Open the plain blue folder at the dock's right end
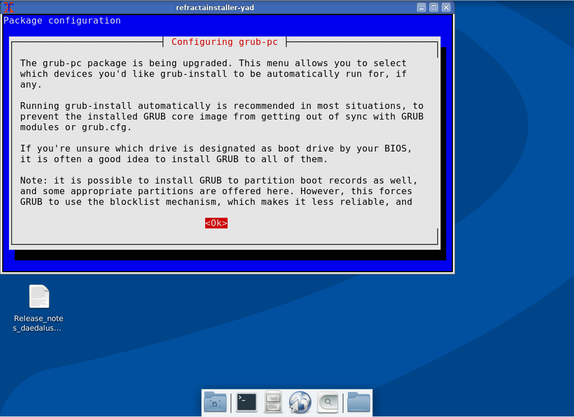 (x=358, y=402)
